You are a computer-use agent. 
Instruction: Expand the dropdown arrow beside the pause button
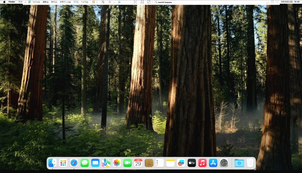pos(97,2)
